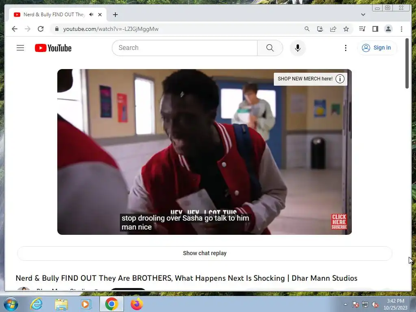This screenshot has width=416, height=312.
Task: Go back to the previous page
Action: (x=15, y=29)
